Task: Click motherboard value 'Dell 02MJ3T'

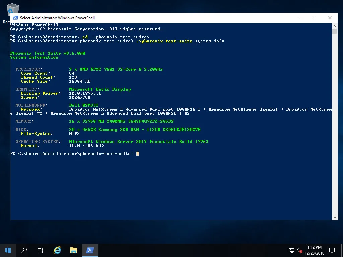Action: (84, 105)
